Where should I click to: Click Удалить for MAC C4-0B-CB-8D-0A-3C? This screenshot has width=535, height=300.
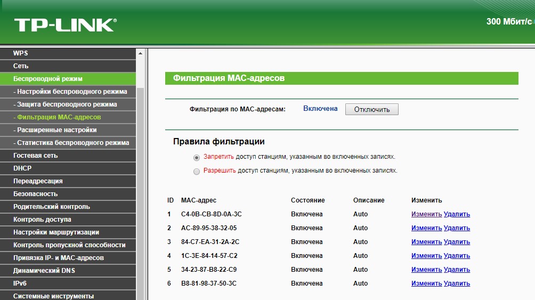(x=457, y=214)
